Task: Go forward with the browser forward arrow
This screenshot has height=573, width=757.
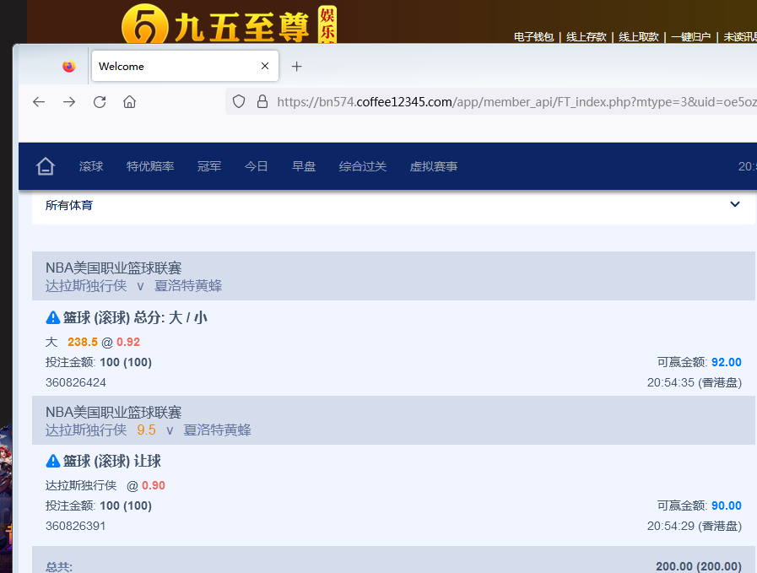Action: [69, 102]
